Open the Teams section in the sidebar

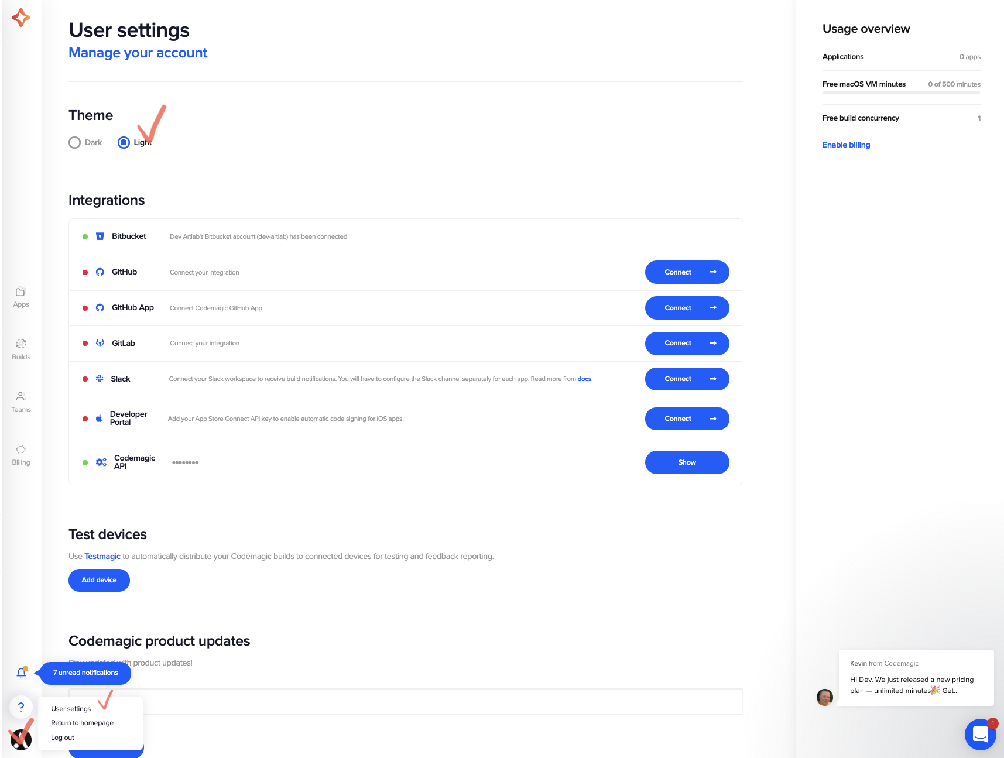click(20, 402)
